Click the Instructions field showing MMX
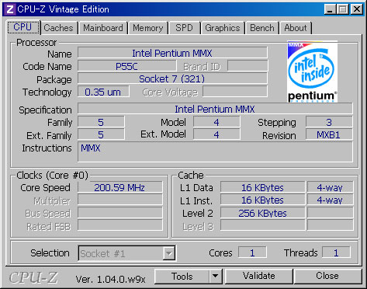367x289 pixels. coord(215,152)
